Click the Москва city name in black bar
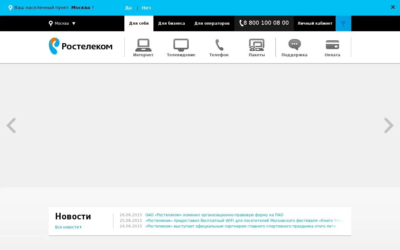 (62, 23)
